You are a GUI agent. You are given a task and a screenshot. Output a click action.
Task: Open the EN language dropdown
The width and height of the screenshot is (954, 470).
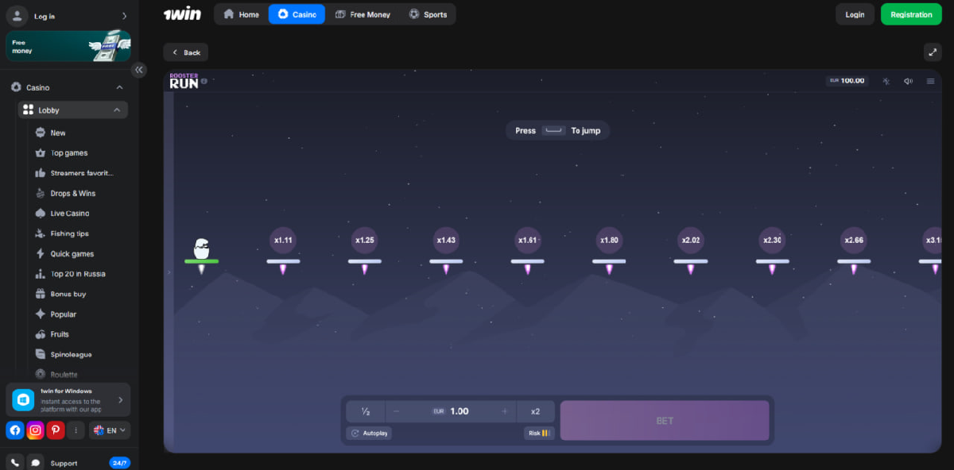pyautogui.click(x=110, y=430)
